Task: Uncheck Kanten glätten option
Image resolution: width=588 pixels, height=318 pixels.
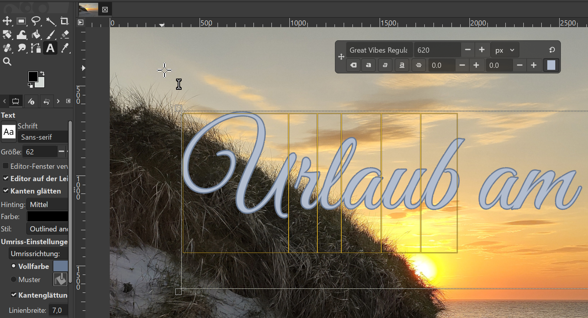Action: point(6,191)
